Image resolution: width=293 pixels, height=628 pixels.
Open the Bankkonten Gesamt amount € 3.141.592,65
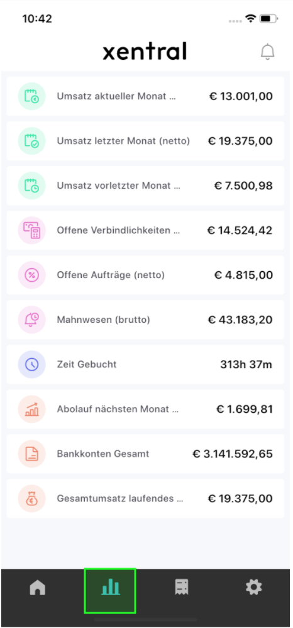pyautogui.click(x=233, y=454)
